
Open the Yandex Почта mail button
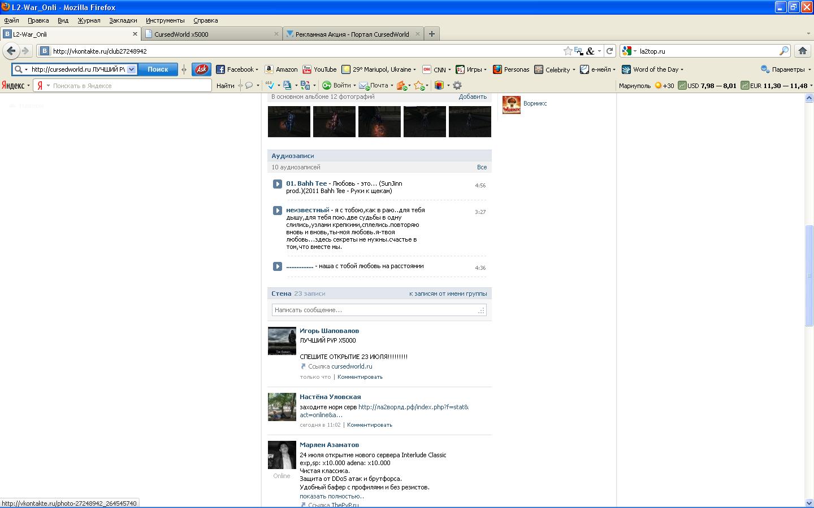pyautogui.click(x=375, y=85)
